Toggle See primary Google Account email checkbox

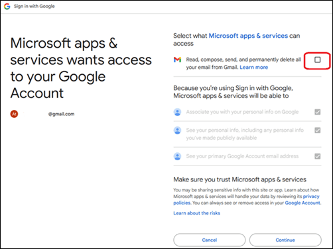[318, 156]
